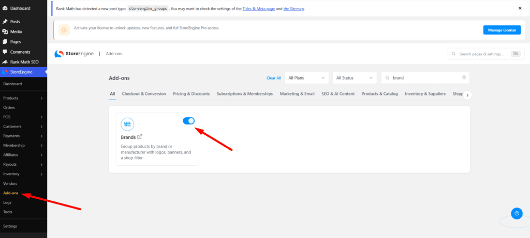The height and width of the screenshot is (238, 530).
Task: Click the help question mark button
Action: pos(517,213)
